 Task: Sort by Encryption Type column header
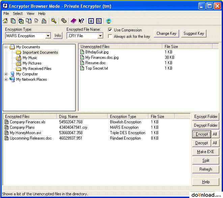coord(128,117)
